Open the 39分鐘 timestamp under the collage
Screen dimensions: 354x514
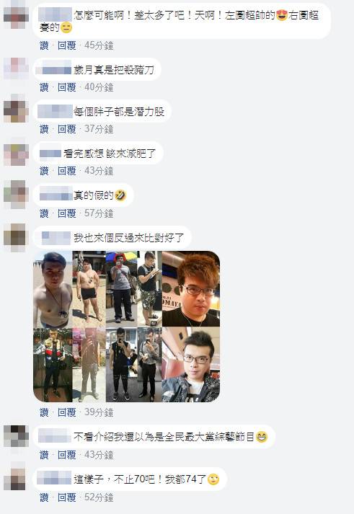tap(99, 412)
